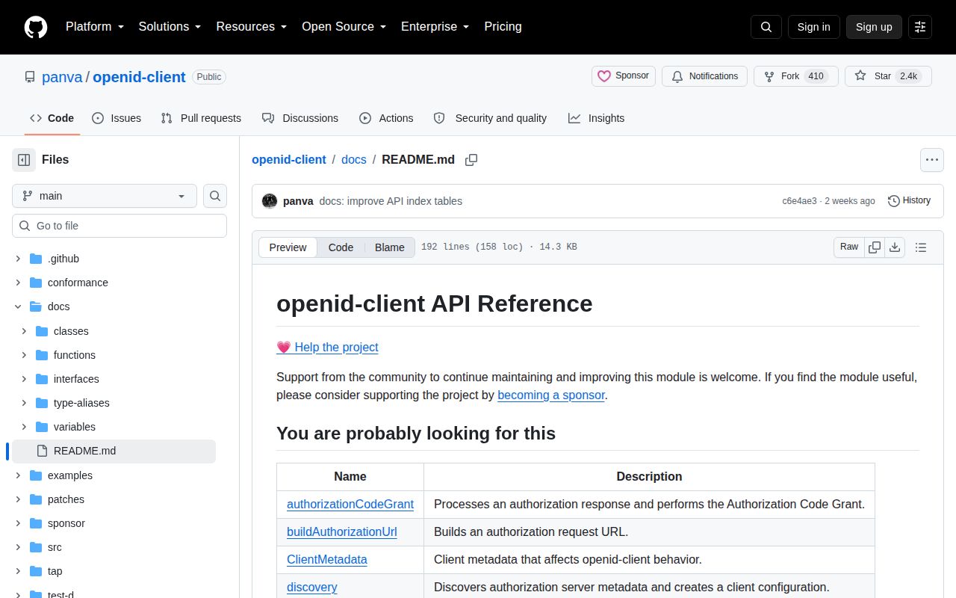Expand the classes folder chevron
The width and height of the screenshot is (956, 598).
coord(24,331)
